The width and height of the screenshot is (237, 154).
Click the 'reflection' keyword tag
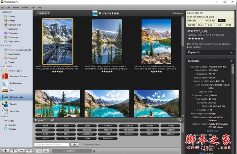point(87,134)
